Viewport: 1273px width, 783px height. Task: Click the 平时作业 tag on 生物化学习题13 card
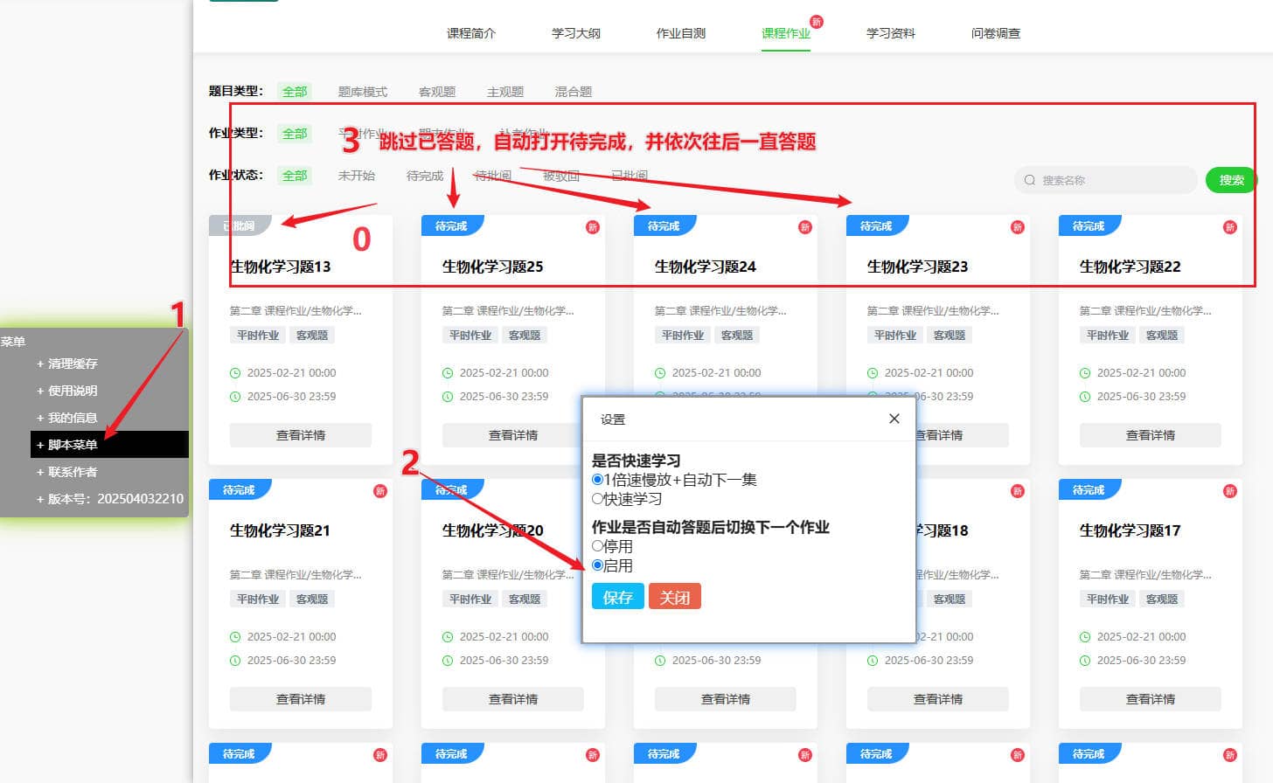click(x=258, y=336)
